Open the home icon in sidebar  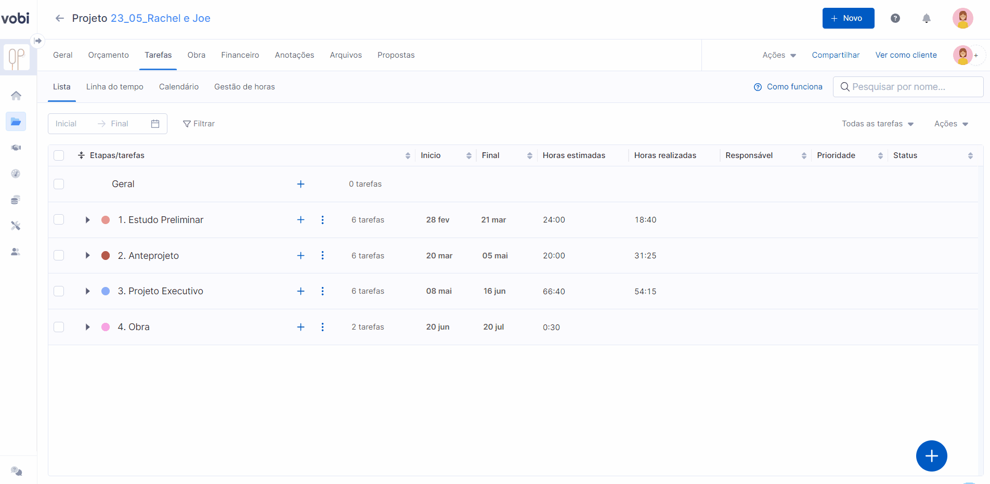coord(16,96)
